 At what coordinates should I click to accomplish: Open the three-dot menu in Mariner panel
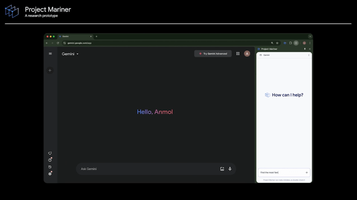click(309, 55)
